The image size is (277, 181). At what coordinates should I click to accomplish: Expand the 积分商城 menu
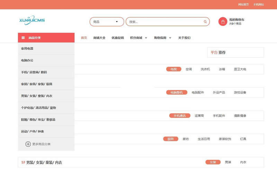pos(138,38)
